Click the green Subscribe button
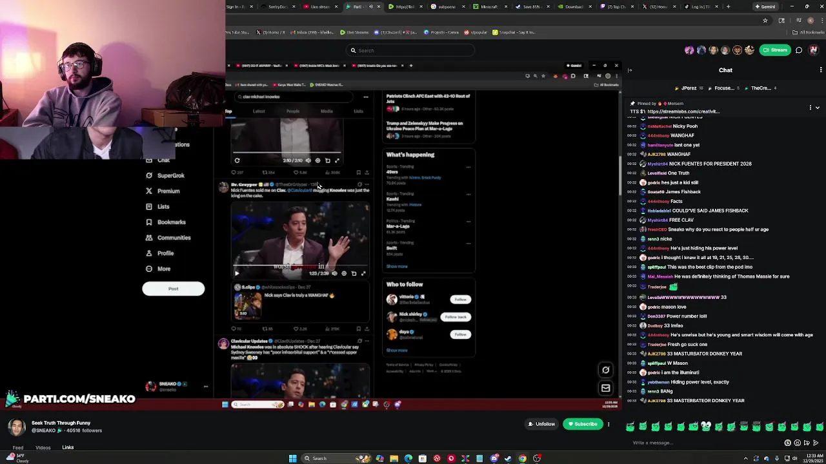The image size is (826, 464). pos(583,424)
